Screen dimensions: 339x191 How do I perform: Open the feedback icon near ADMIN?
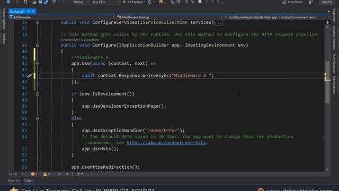[x=311, y=2]
